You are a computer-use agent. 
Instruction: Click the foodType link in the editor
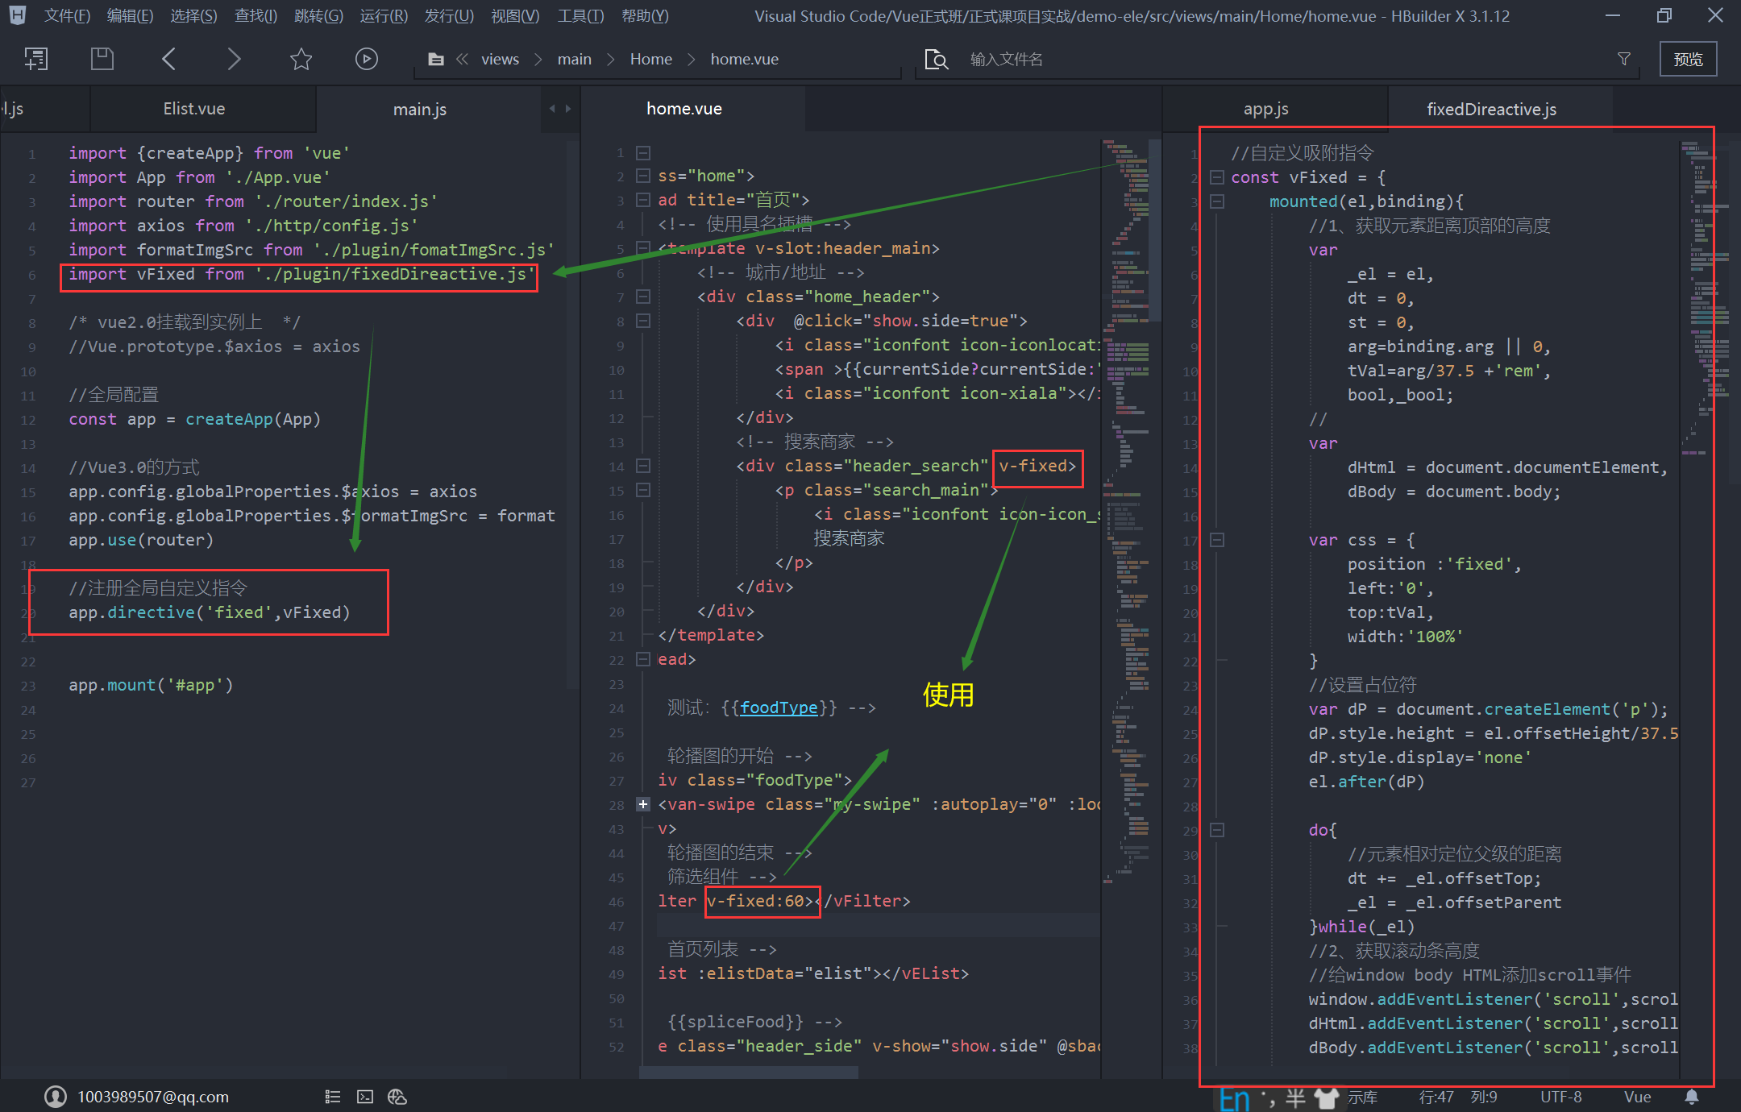coord(779,707)
